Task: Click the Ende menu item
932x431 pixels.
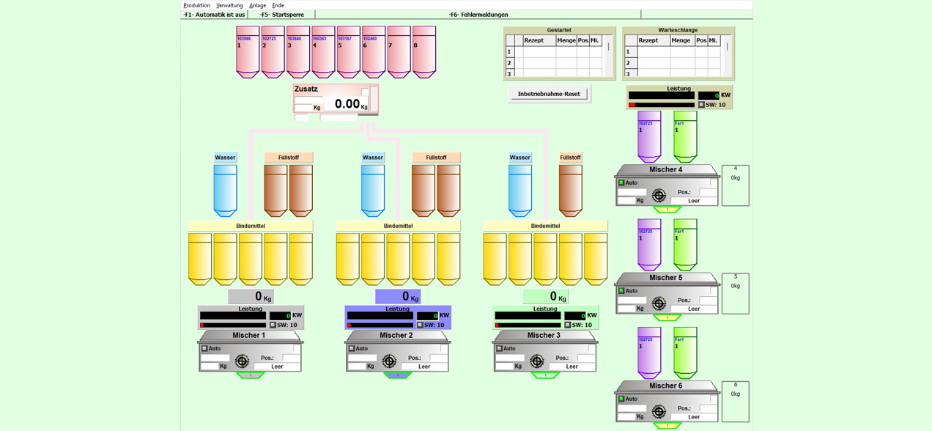Action: pos(278,5)
